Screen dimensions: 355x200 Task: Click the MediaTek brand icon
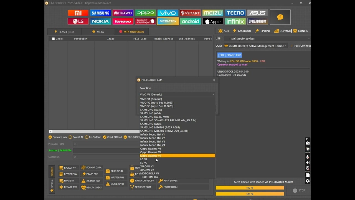168,21
